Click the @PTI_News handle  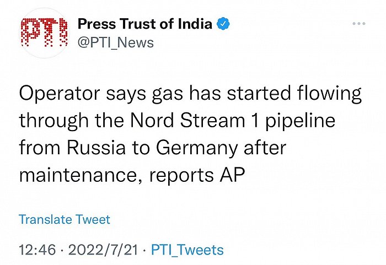coord(116,42)
